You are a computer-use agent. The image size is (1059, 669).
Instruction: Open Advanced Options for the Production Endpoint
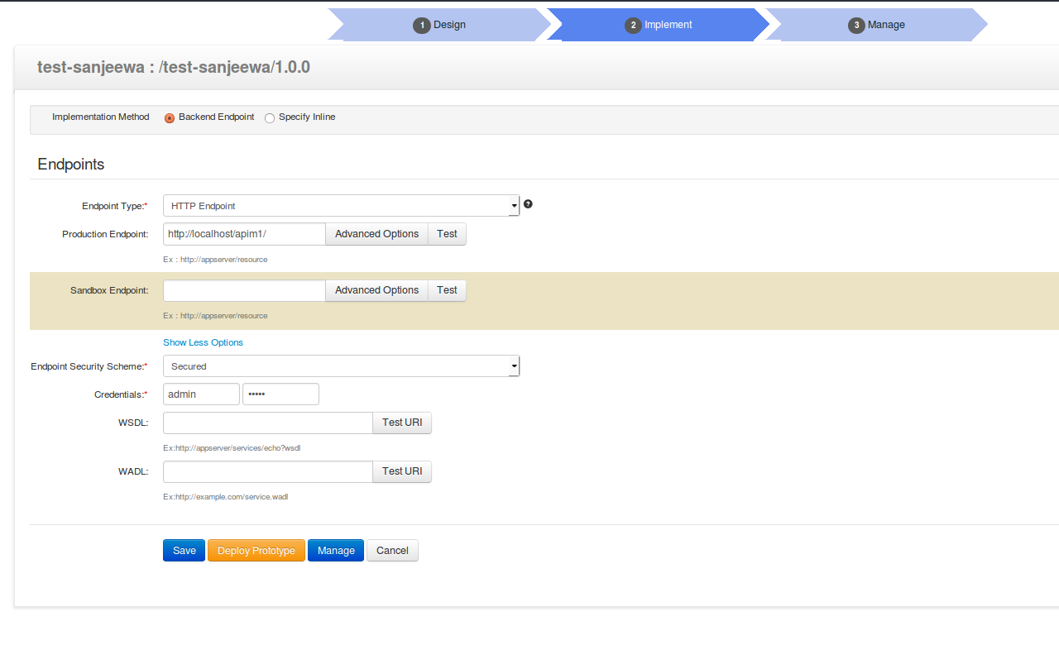[376, 234]
